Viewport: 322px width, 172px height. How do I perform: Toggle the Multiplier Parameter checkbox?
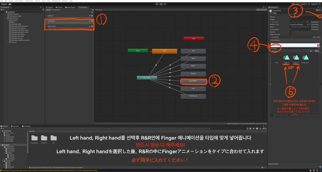click(310, 22)
